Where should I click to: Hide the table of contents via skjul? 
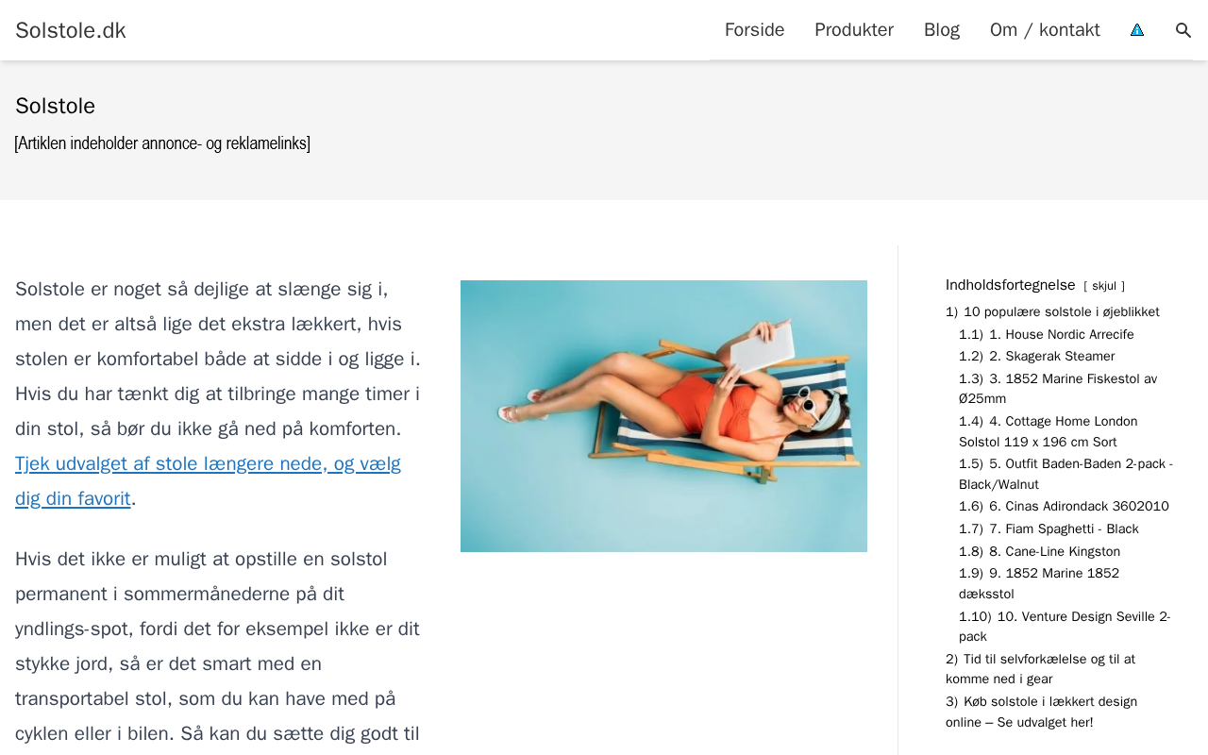coord(1104,286)
